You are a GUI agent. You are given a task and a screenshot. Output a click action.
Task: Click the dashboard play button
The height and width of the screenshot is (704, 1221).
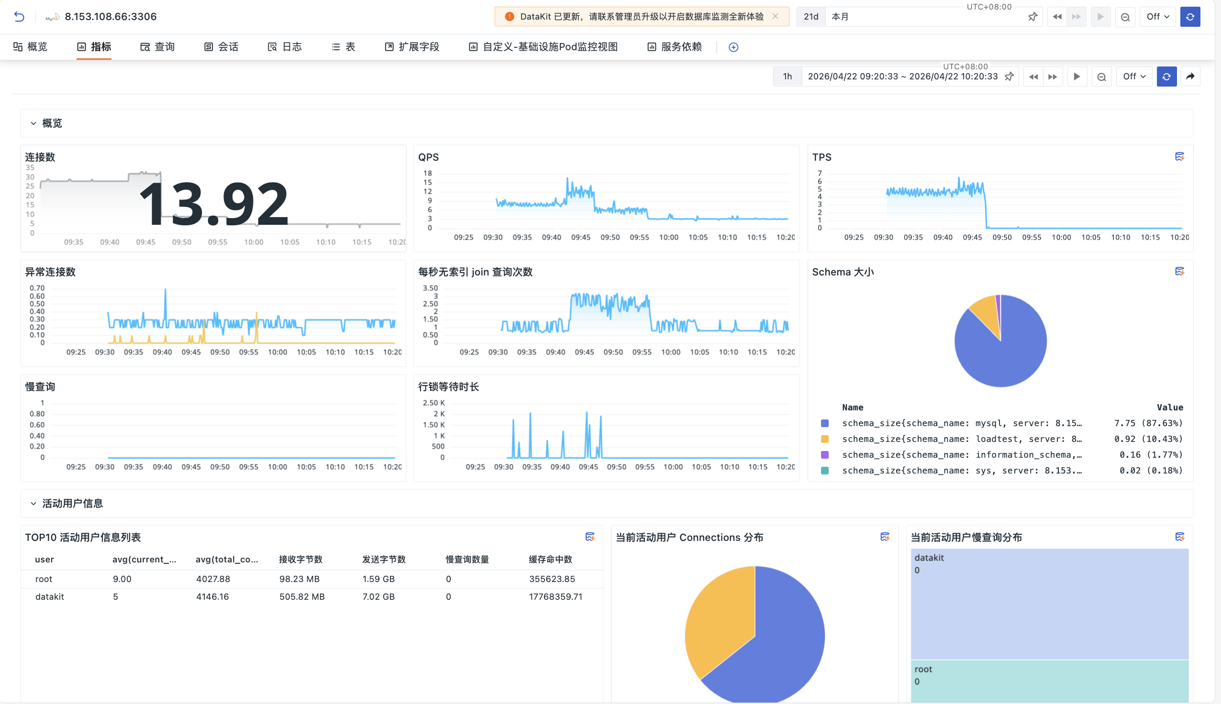click(x=1077, y=77)
